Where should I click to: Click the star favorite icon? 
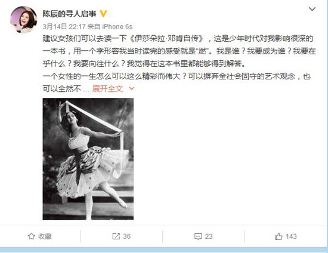[32, 236]
